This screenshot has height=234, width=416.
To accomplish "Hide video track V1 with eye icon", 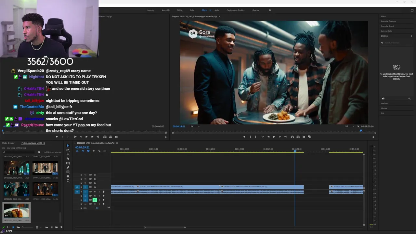I will [95, 187].
